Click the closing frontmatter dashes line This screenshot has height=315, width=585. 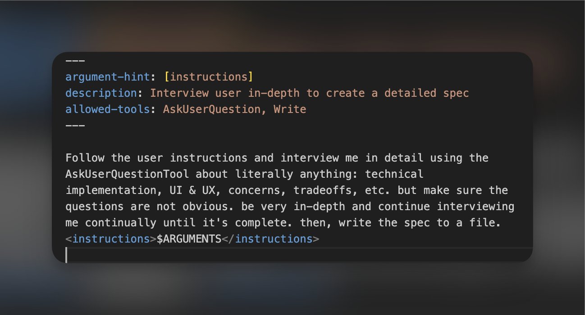point(75,125)
